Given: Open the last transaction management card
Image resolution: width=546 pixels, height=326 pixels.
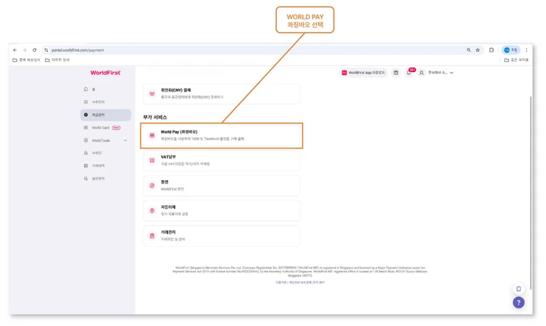Looking at the screenshot, I should (x=222, y=236).
